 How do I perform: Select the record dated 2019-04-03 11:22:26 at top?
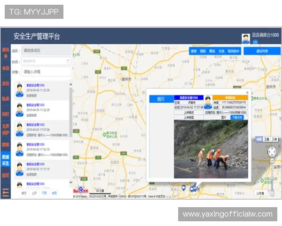click(x=42, y=90)
